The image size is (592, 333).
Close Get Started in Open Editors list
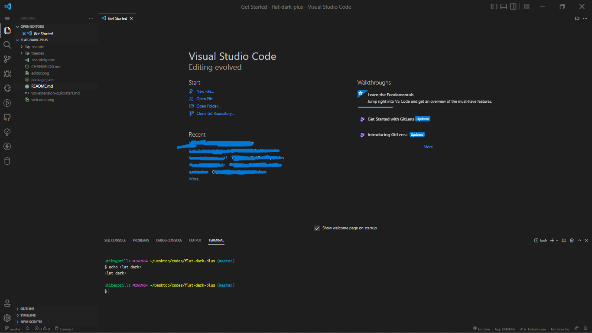click(x=24, y=33)
